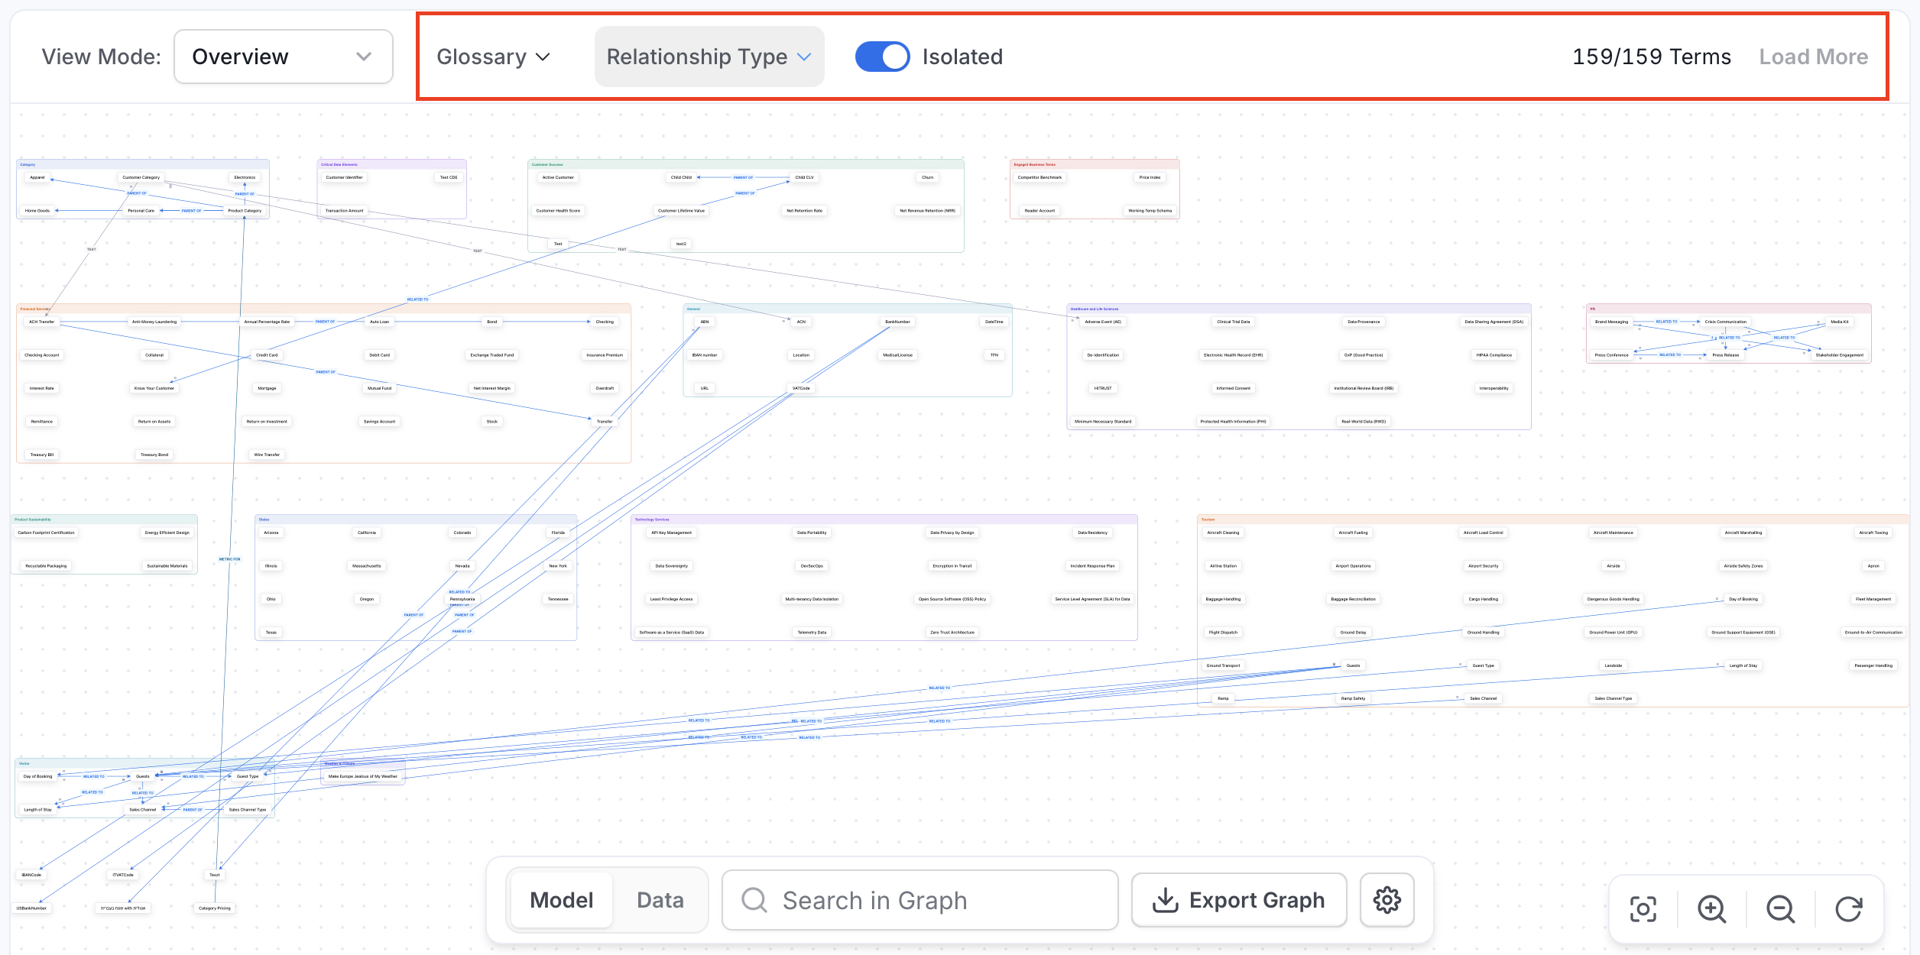Click the refresh graph icon
Screen dimensions: 1920x955
[1849, 909]
